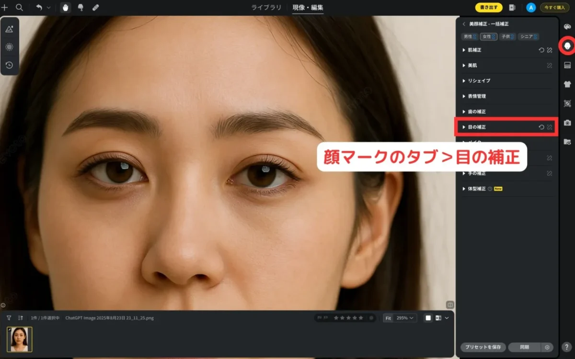Image resolution: width=575 pixels, height=359 pixels.
Task: Open the background adjustment tab icon
Action: pyautogui.click(x=567, y=65)
